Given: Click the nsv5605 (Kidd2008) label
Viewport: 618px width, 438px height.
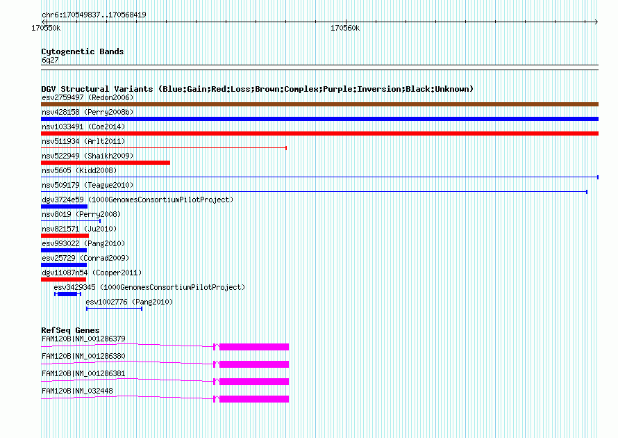Looking at the screenshot, I should pos(79,170).
